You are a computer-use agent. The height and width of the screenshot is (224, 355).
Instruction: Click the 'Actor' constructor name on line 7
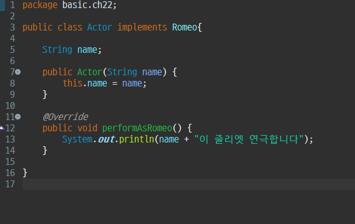(x=90, y=72)
